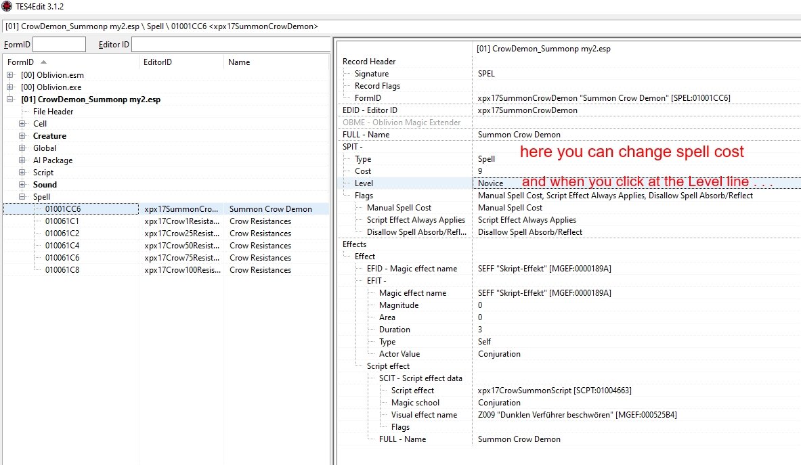Sort by the EditorID column header
Screen dimensions: 801x465
pos(181,62)
